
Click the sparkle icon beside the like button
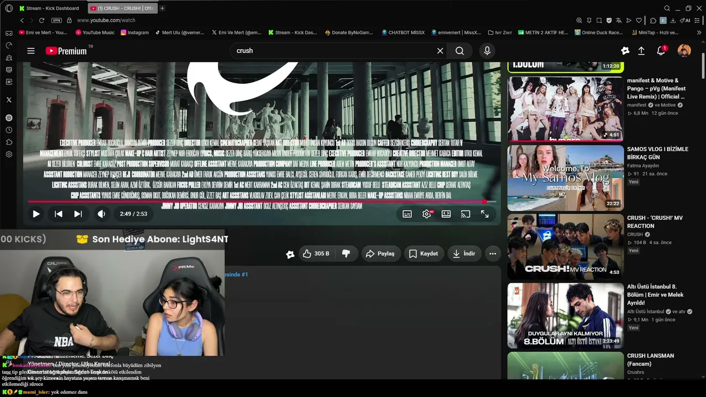pyautogui.click(x=290, y=254)
